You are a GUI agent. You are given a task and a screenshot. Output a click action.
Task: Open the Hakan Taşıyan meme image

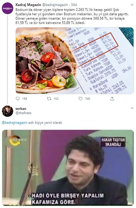[68, 168]
